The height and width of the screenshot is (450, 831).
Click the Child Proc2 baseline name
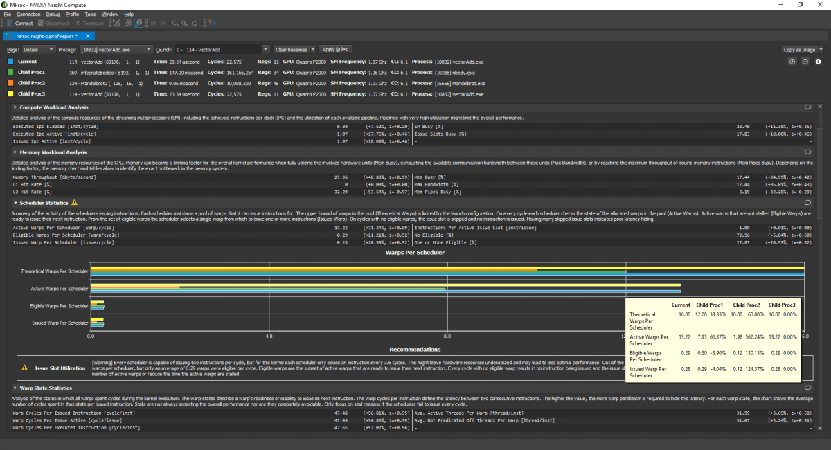31,83
